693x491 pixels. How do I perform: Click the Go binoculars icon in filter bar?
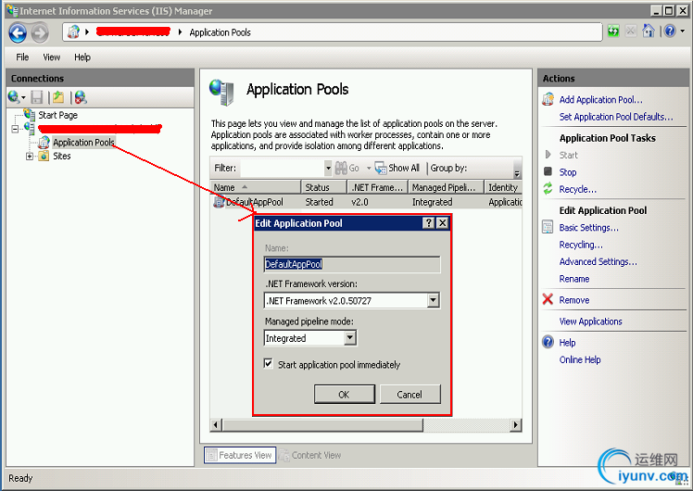pyautogui.click(x=341, y=168)
